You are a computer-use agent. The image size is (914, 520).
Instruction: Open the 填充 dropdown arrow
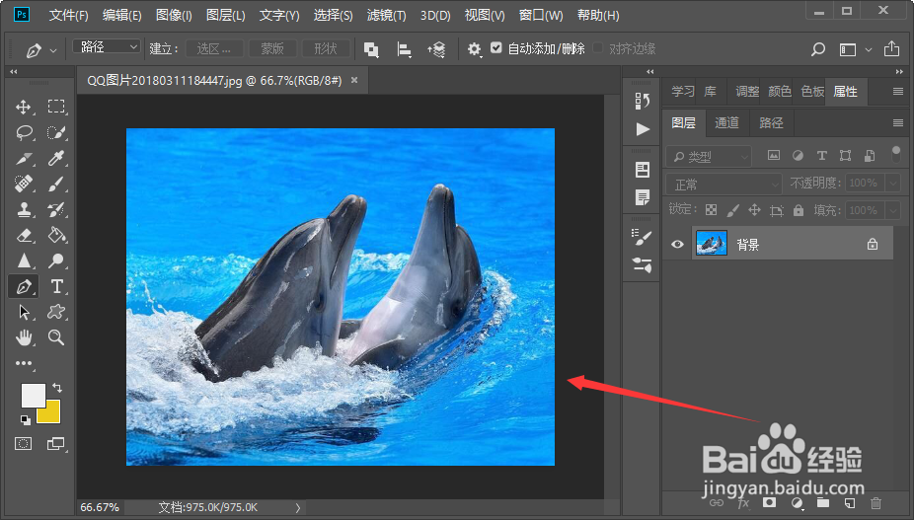click(893, 210)
